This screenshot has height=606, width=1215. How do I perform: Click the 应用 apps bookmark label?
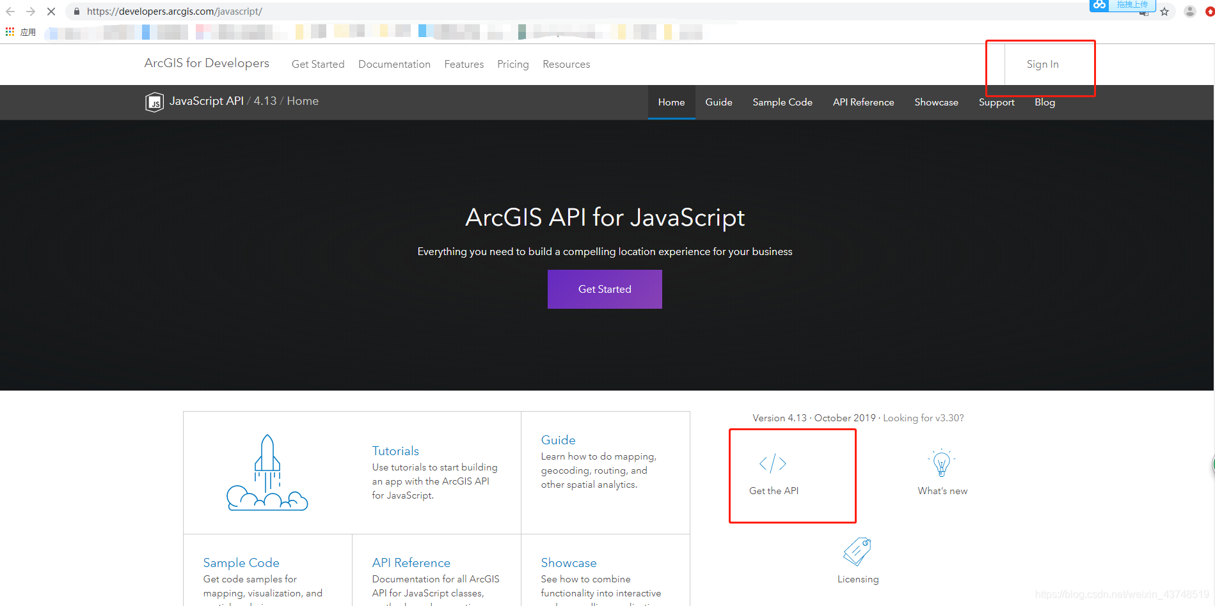pyautogui.click(x=28, y=32)
